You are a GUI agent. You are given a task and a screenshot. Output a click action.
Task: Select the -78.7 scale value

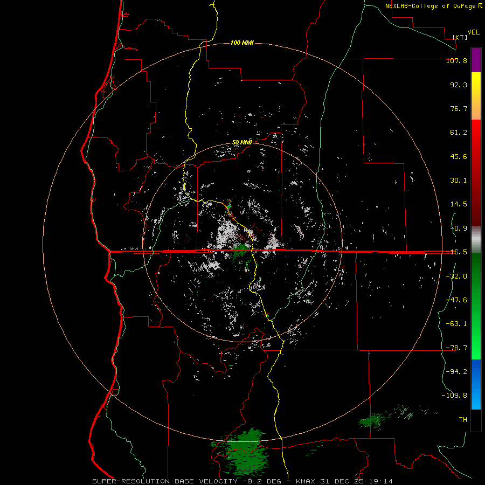[456, 348]
